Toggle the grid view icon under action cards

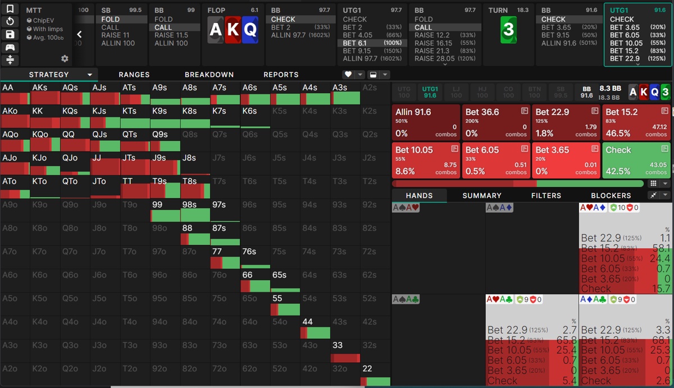(653, 184)
